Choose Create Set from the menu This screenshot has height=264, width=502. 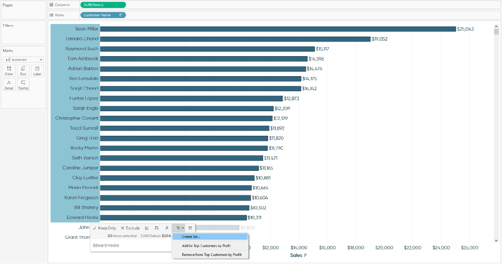coord(191,236)
